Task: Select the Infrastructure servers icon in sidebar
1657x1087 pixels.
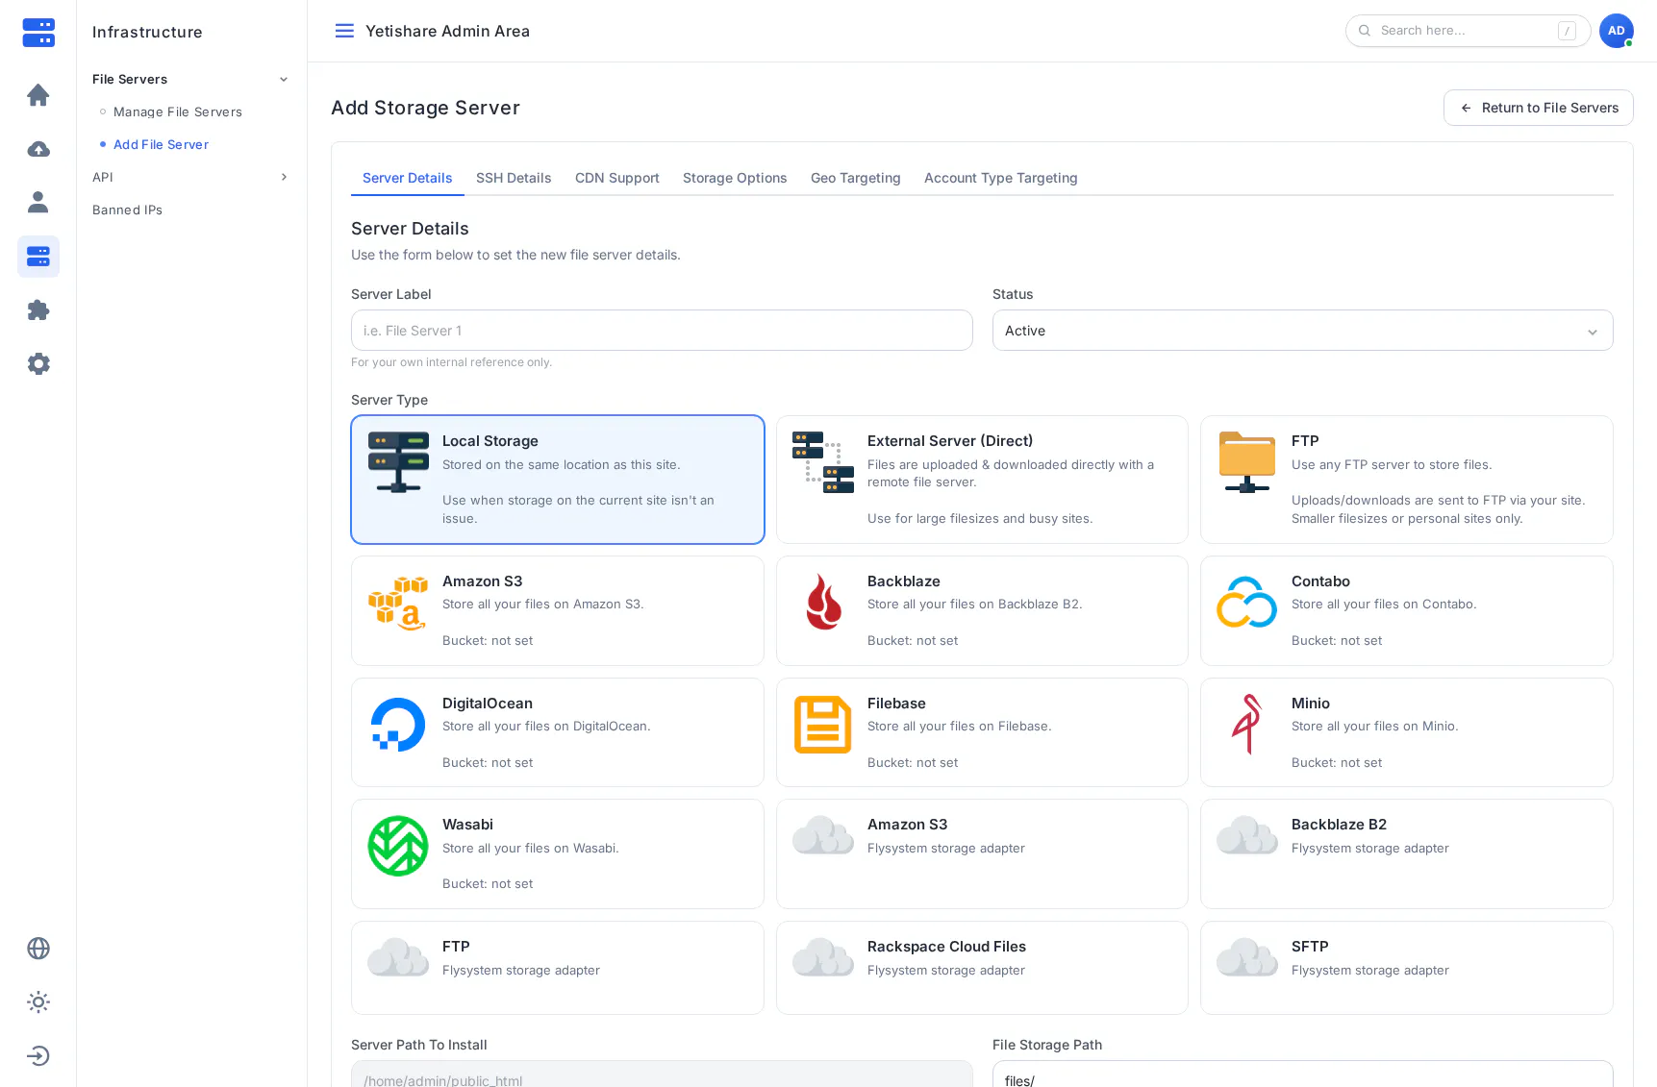Action: tap(38, 257)
